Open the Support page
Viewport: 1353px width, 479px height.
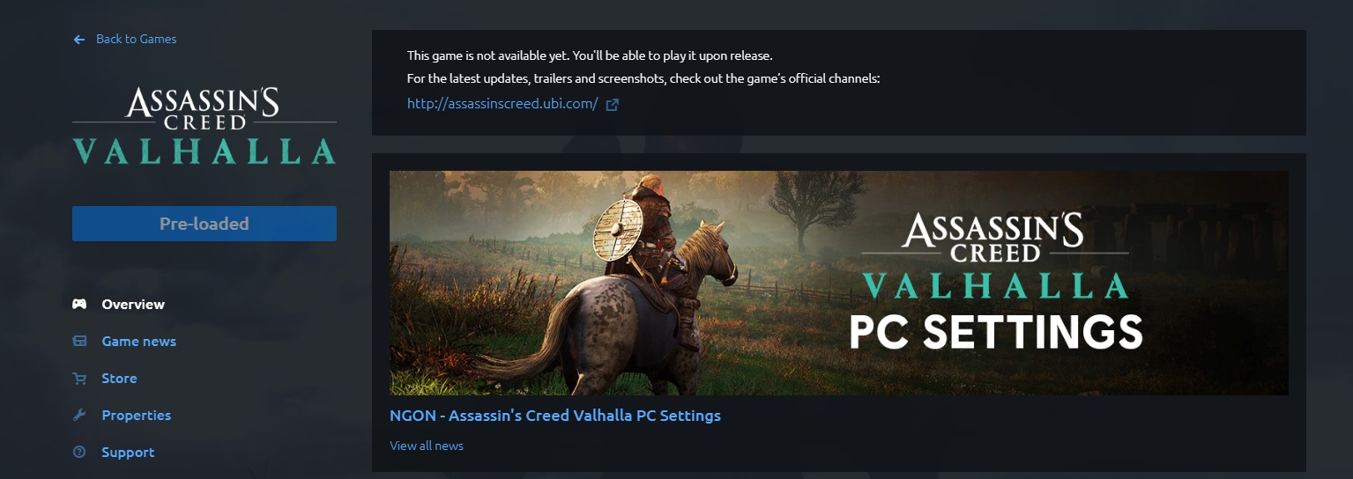128,452
